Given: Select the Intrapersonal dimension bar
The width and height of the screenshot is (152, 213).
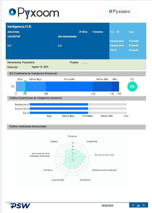Looking at the screenshot, I should click(x=78, y=105).
